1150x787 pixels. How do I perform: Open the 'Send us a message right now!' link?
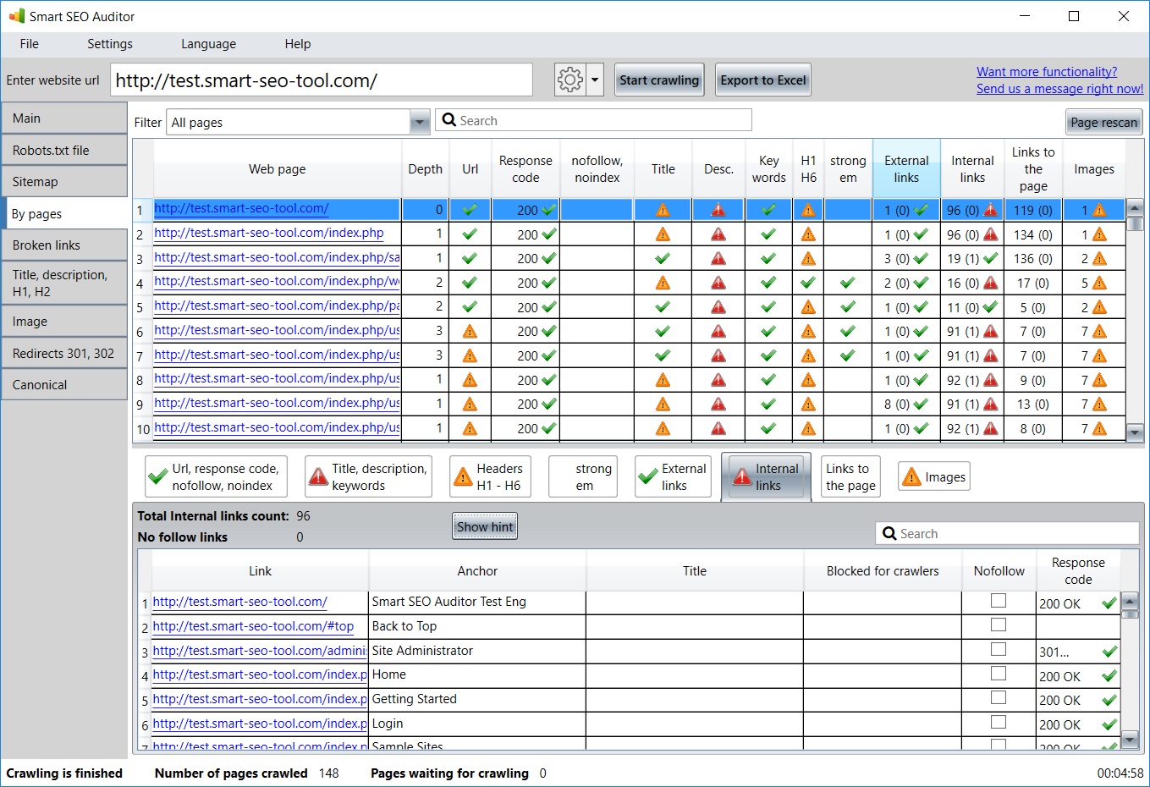pos(1059,89)
